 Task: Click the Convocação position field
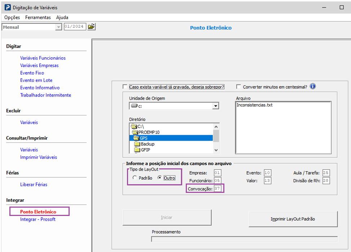click(x=218, y=189)
